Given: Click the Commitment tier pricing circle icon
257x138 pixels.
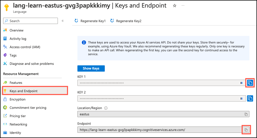Looking at the screenshot, I should pos(5,107).
